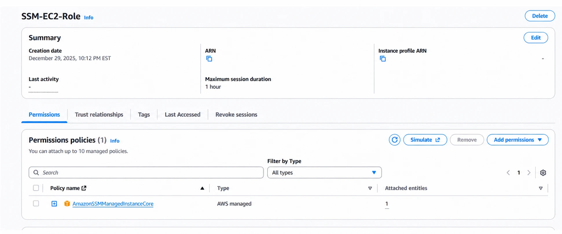Click page number 1 in pagination
The width and height of the screenshot is (562, 234).
click(x=518, y=173)
